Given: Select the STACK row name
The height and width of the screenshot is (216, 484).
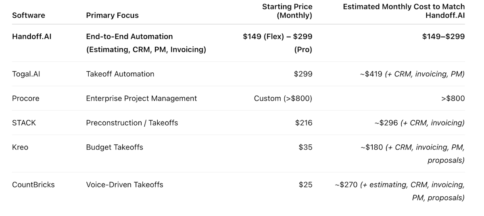Looking at the screenshot, I should [24, 123].
